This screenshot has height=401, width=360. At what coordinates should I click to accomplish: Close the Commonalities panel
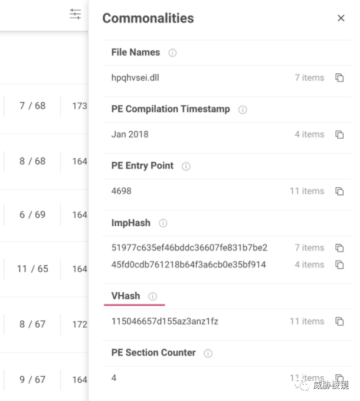341,18
